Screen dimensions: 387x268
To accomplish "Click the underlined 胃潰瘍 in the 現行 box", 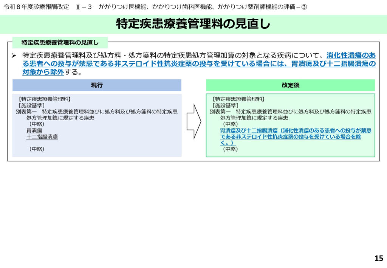I will click(34, 130).
